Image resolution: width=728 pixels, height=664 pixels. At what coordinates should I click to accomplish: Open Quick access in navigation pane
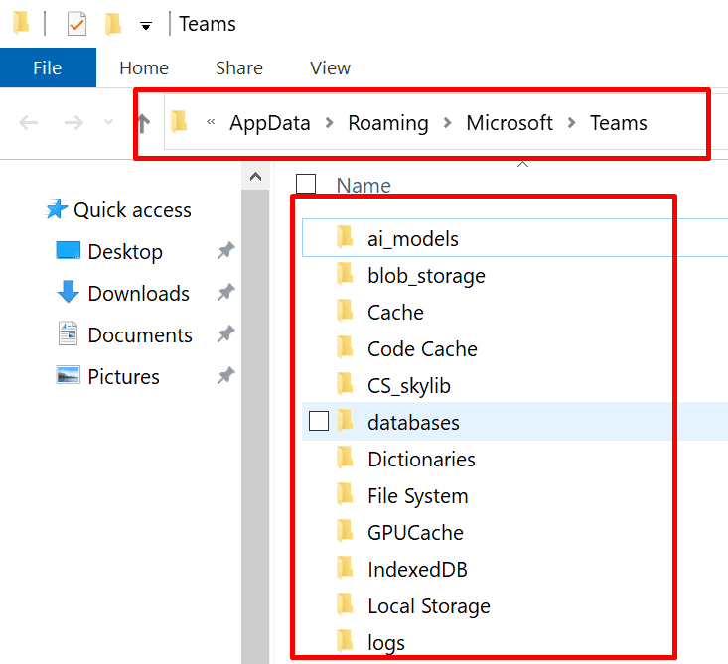[x=132, y=210]
